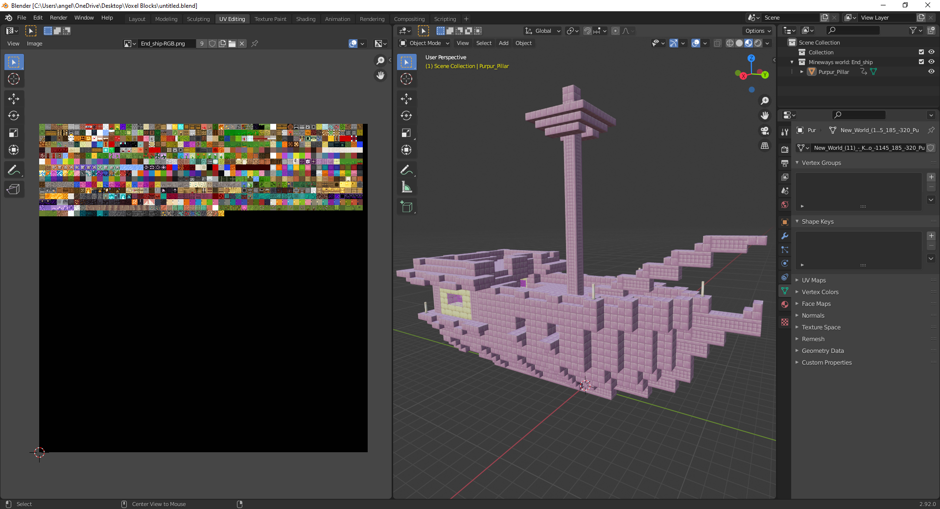This screenshot has height=509, width=940.
Task: Switch to rendered viewport shading
Action: [758, 43]
